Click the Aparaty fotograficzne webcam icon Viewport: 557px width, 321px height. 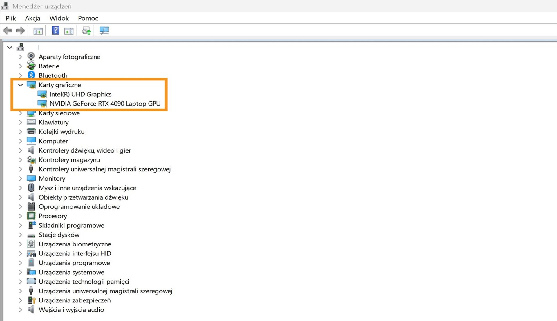pyautogui.click(x=31, y=57)
